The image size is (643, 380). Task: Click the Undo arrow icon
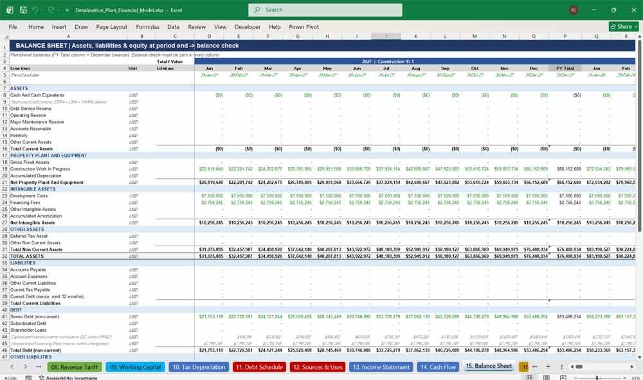tap(35, 10)
